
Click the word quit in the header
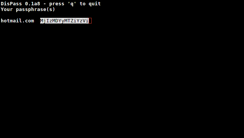click(95, 4)
